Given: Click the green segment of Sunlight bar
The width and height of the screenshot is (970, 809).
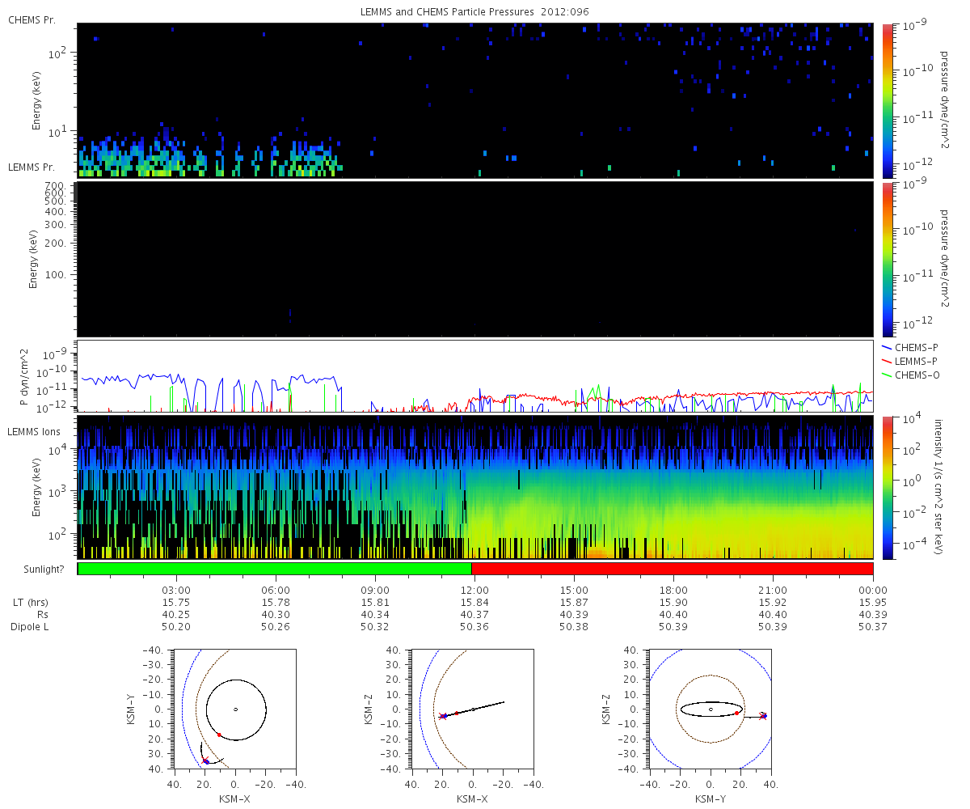Looking at the screenshot, I should click(275, 569).
